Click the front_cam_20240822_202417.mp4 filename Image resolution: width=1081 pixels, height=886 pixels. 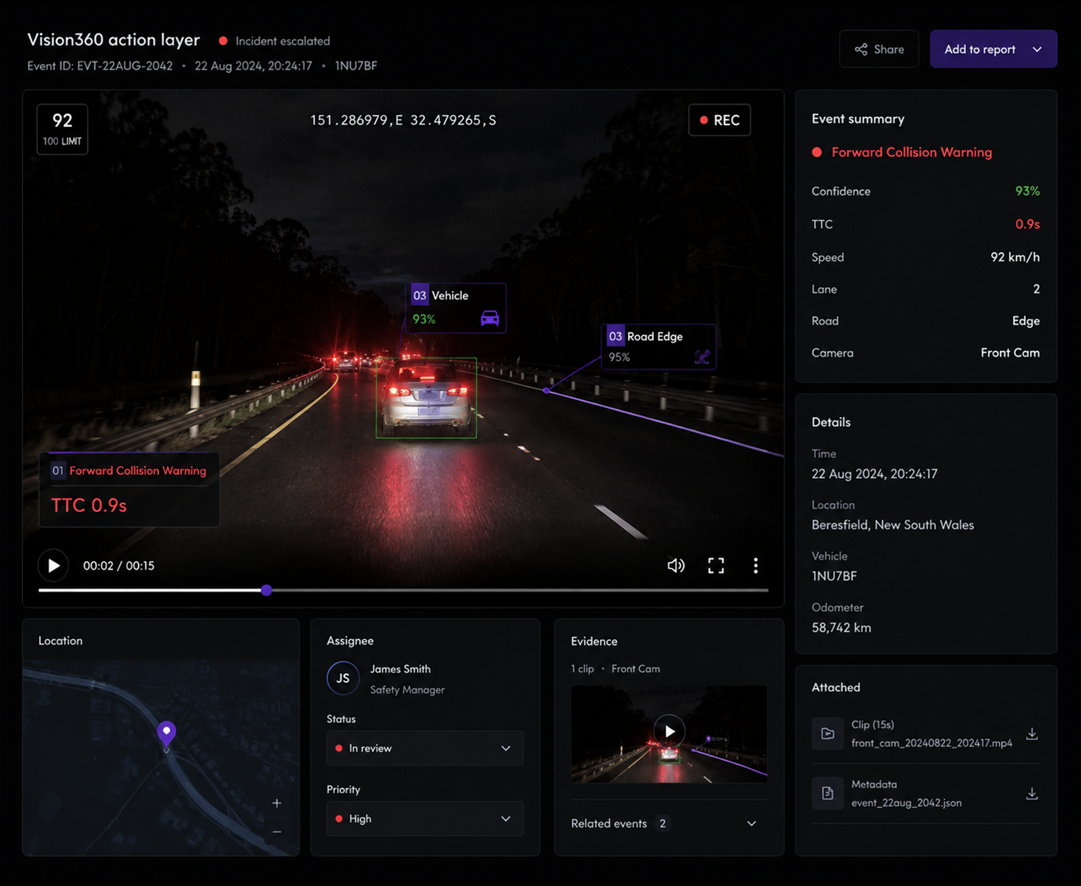(932, 743)
